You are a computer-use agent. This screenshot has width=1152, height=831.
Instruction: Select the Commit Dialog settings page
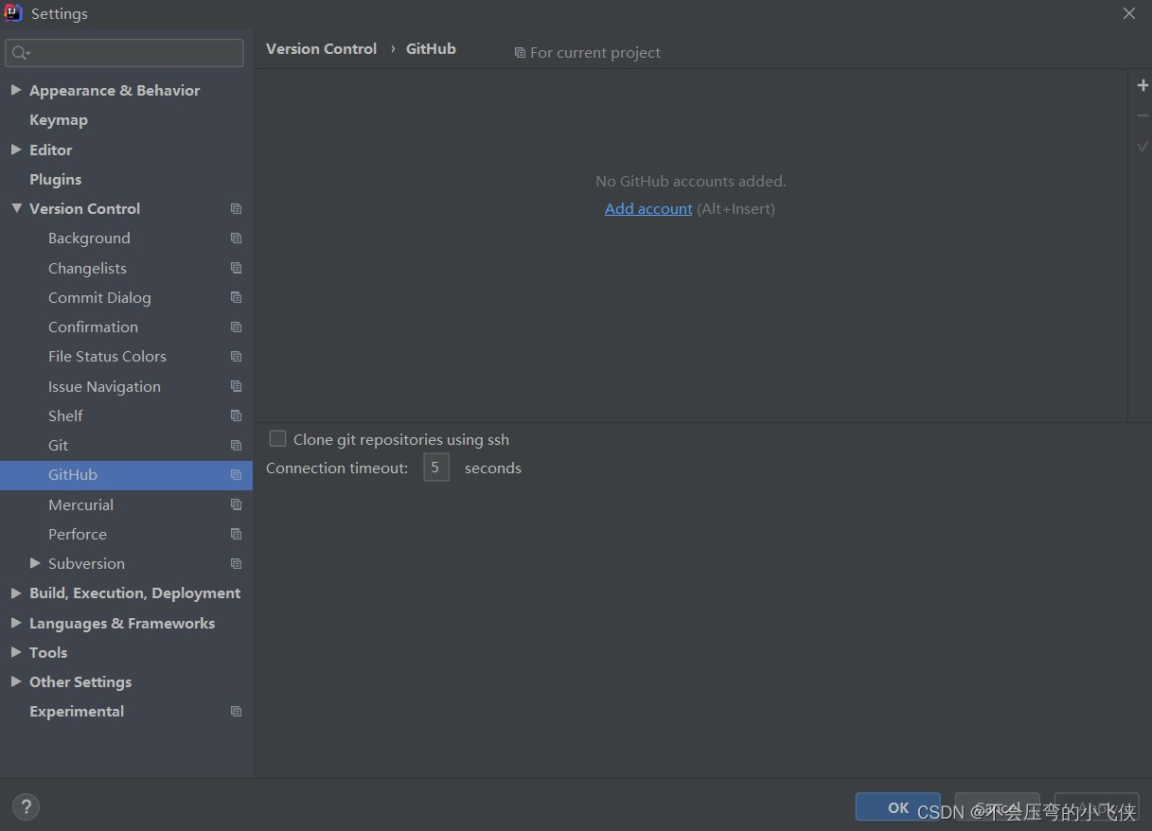[x=99, y=297]
